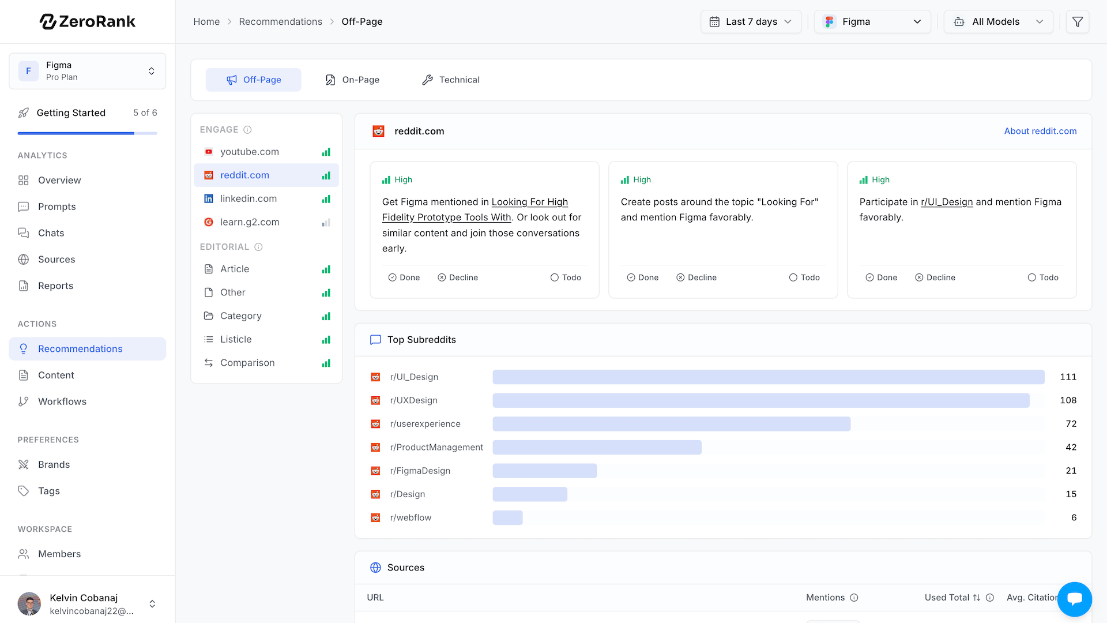Click the Figma workspace F badge
Viewport: 1107px width, 623px height.
click(28, 71)
